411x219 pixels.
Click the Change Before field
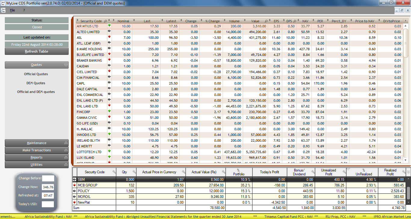point(48,178)
